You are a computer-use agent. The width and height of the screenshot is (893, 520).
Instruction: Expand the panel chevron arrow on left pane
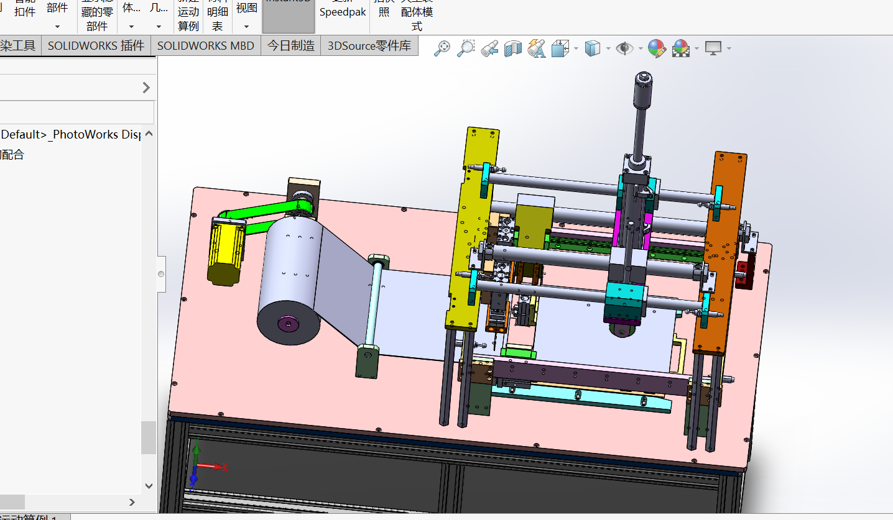[x=146, y=88]
